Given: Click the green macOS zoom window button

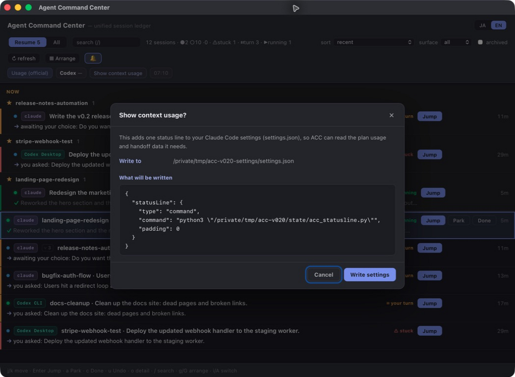Looking at the screenshot, I should 29,7.
